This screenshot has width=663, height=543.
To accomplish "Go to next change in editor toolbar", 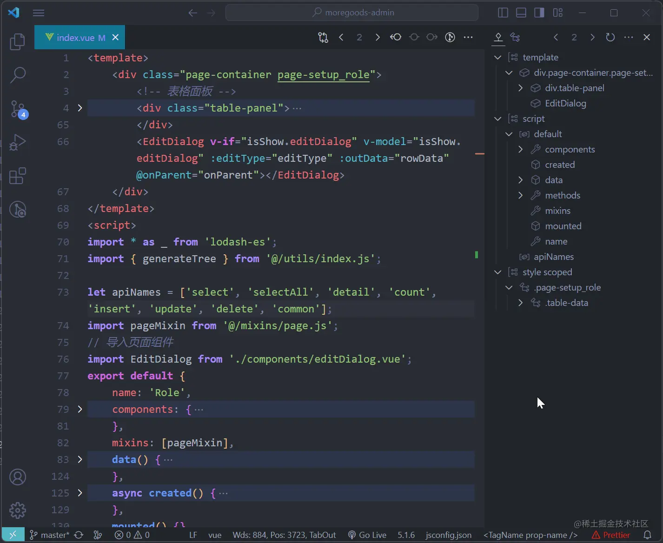I will tap(378, 37).
